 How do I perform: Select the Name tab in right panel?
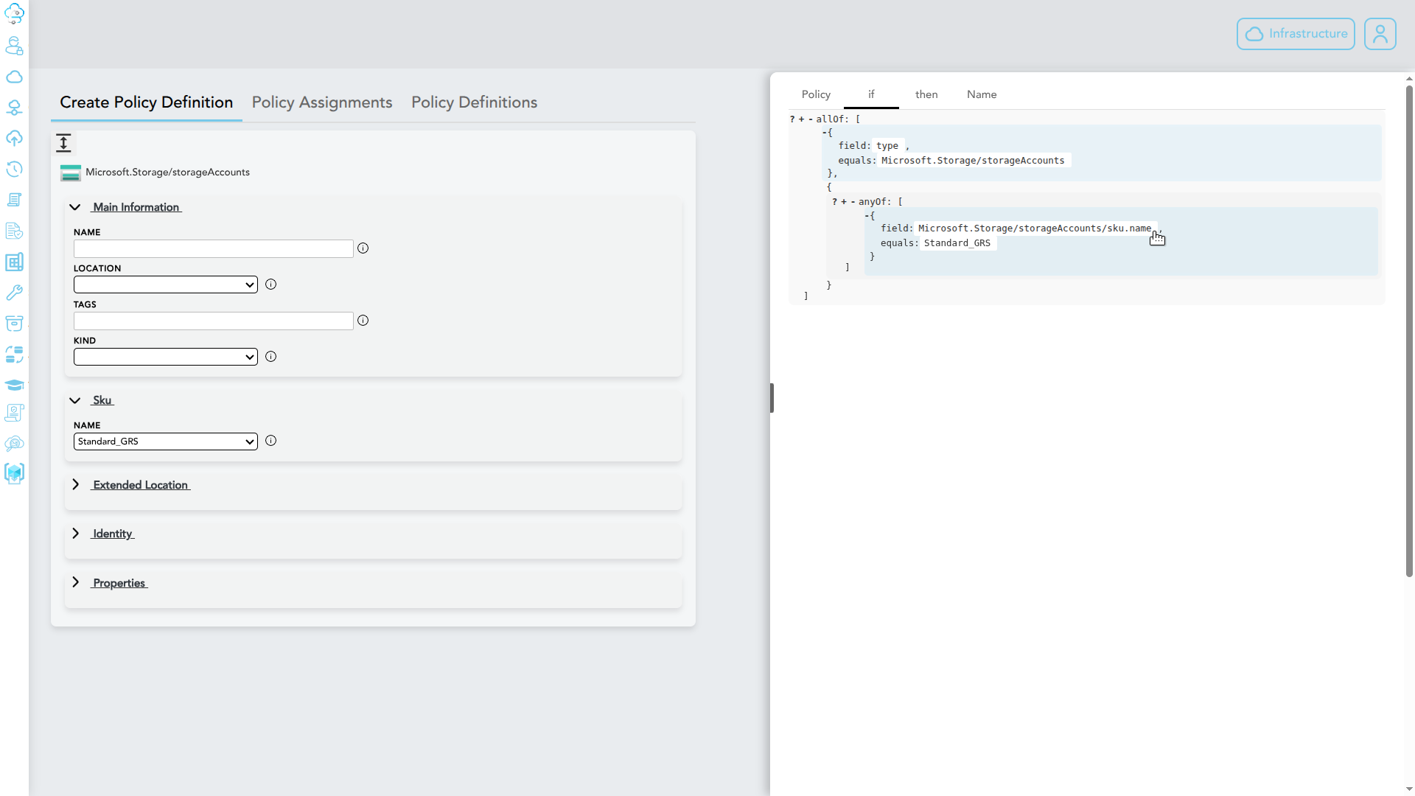pos(982,94)
